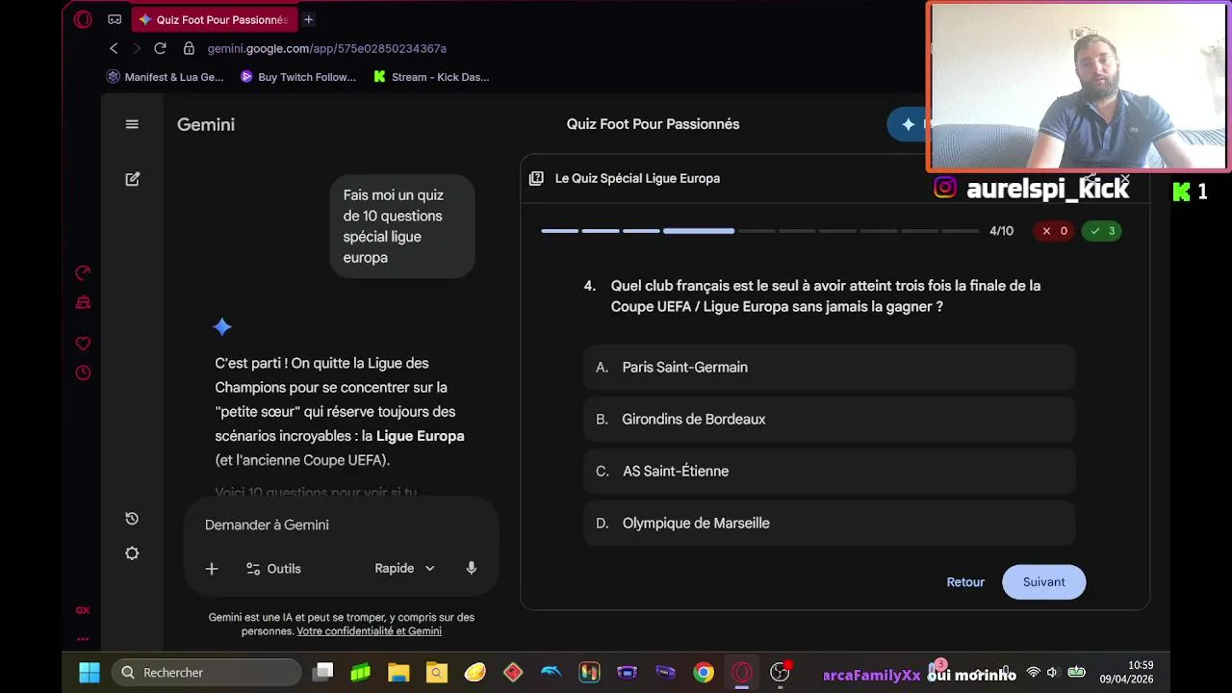Activate microphone voice input

(x=471, y=569)
